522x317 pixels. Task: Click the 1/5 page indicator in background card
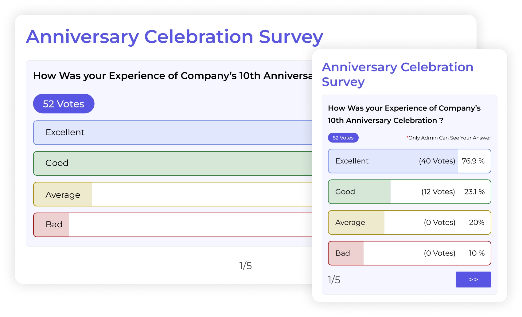pyautogui.click(x=245, y=266)
